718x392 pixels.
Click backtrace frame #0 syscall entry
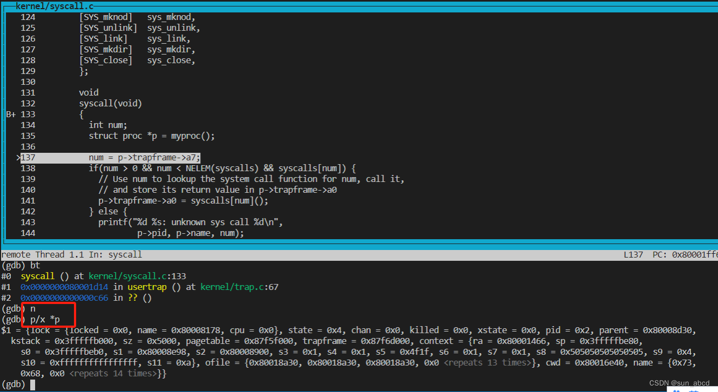93,276
